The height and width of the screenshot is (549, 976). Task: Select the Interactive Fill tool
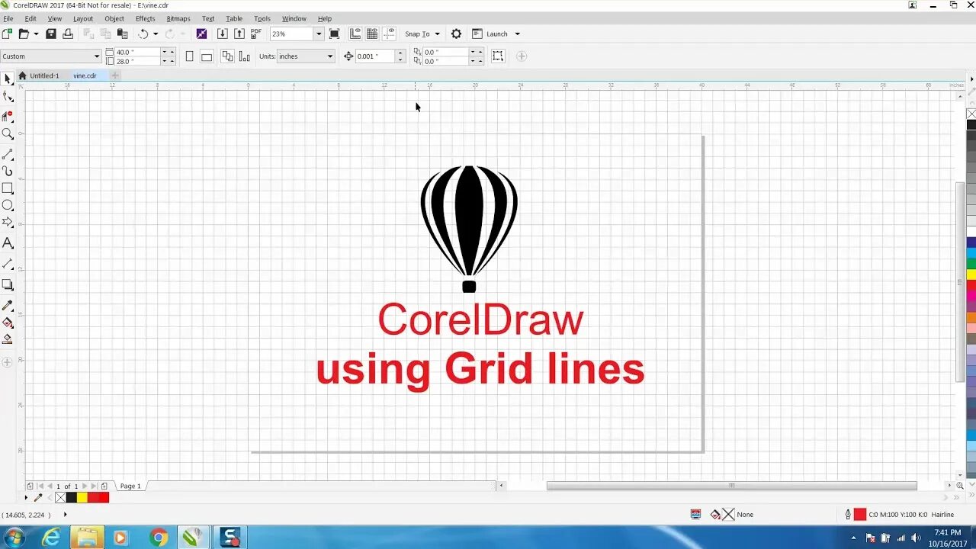[8, 323]
